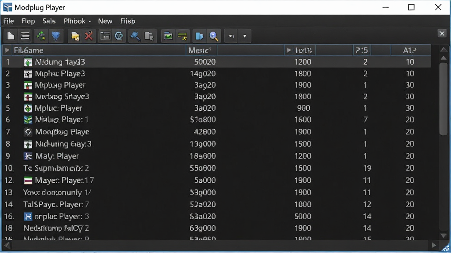Image resolution: width=451 pixels, height=253 pixels.
Task: Click the magnifying glass search icon
Action: tap(214, 36)
